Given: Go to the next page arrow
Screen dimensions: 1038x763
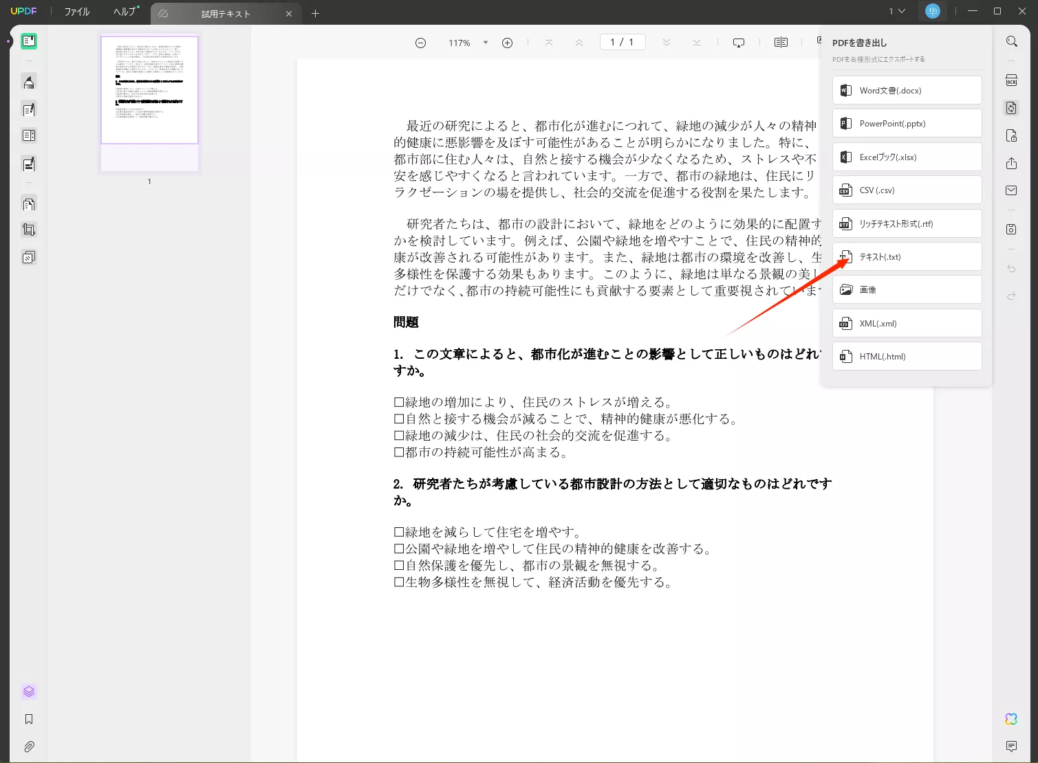Looking at the screenshot, I should pos(666,43).
